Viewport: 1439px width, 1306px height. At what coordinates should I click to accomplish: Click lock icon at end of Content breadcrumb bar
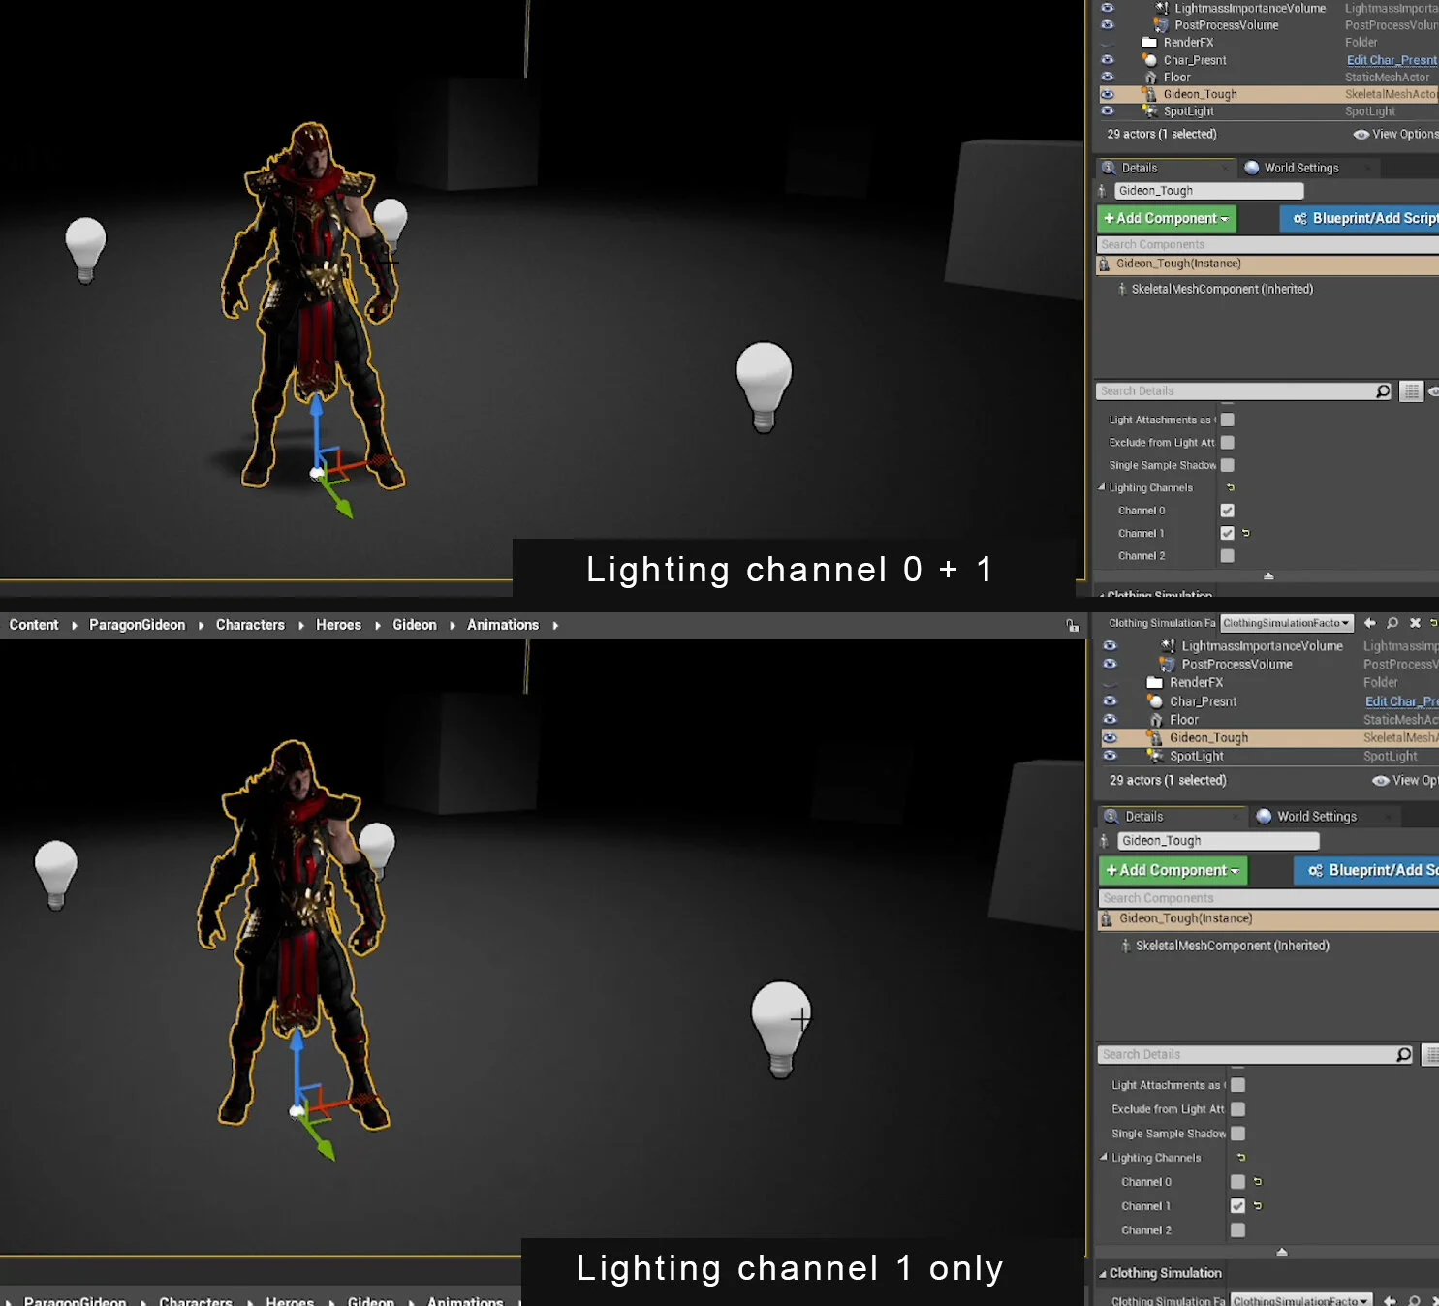coord(1073,626)
